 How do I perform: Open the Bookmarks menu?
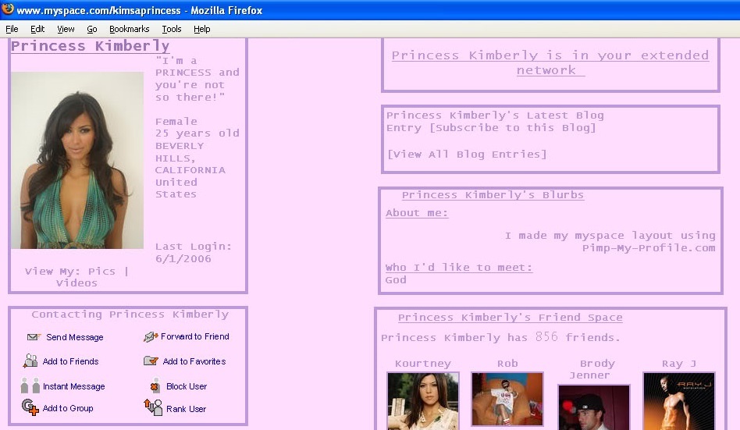click(130, 29)
